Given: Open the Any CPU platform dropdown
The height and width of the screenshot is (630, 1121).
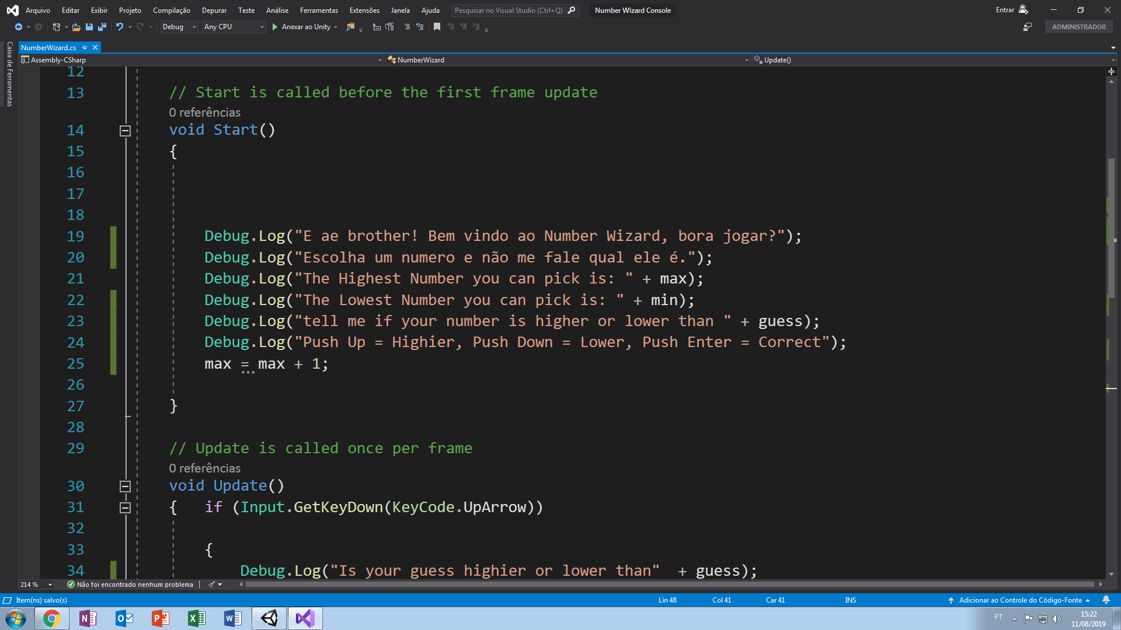Looking at the screenshot, I should 234,27.
